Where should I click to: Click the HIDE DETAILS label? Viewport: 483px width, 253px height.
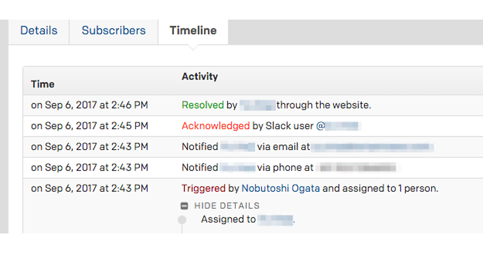227,206
